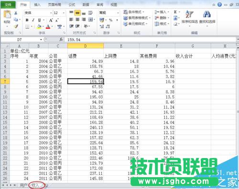Click the AutoSum sigma icon
This screenshot has height=189, width=239.
click(x=175, y=12)
